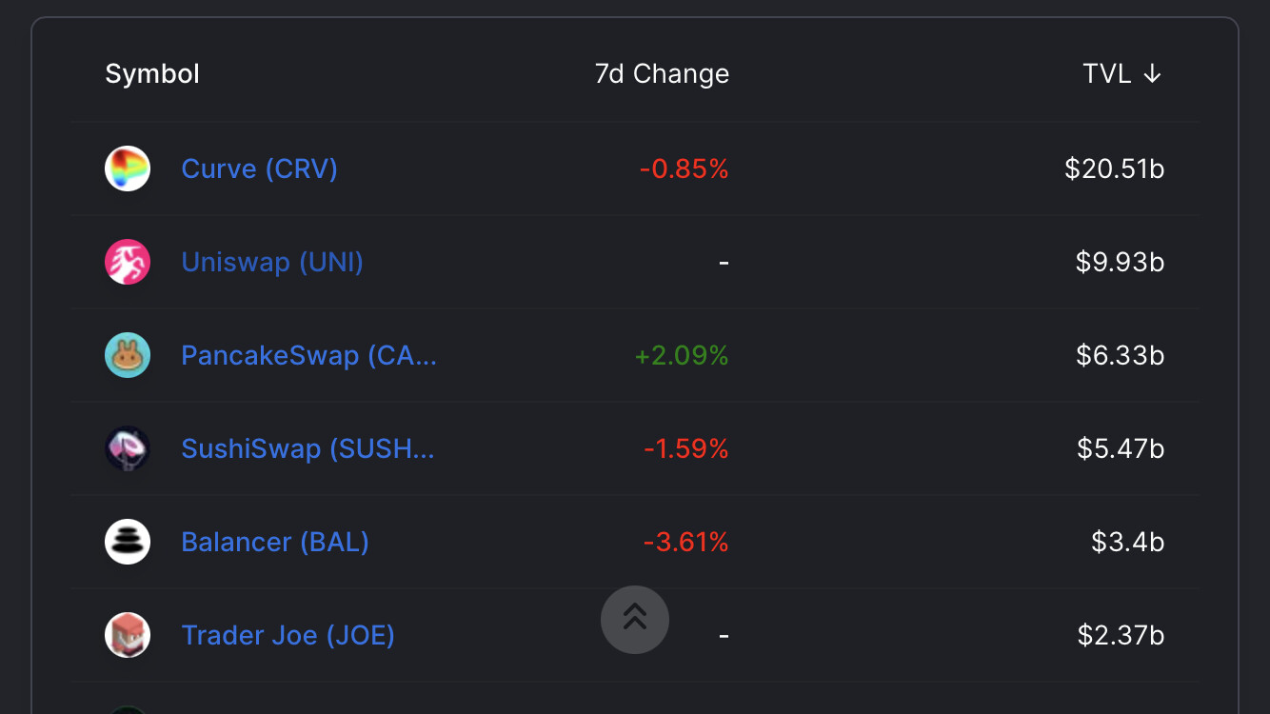Sort table by TVL column header
The height and width of the screenshot is (714, 1270).
(1106, 74)
